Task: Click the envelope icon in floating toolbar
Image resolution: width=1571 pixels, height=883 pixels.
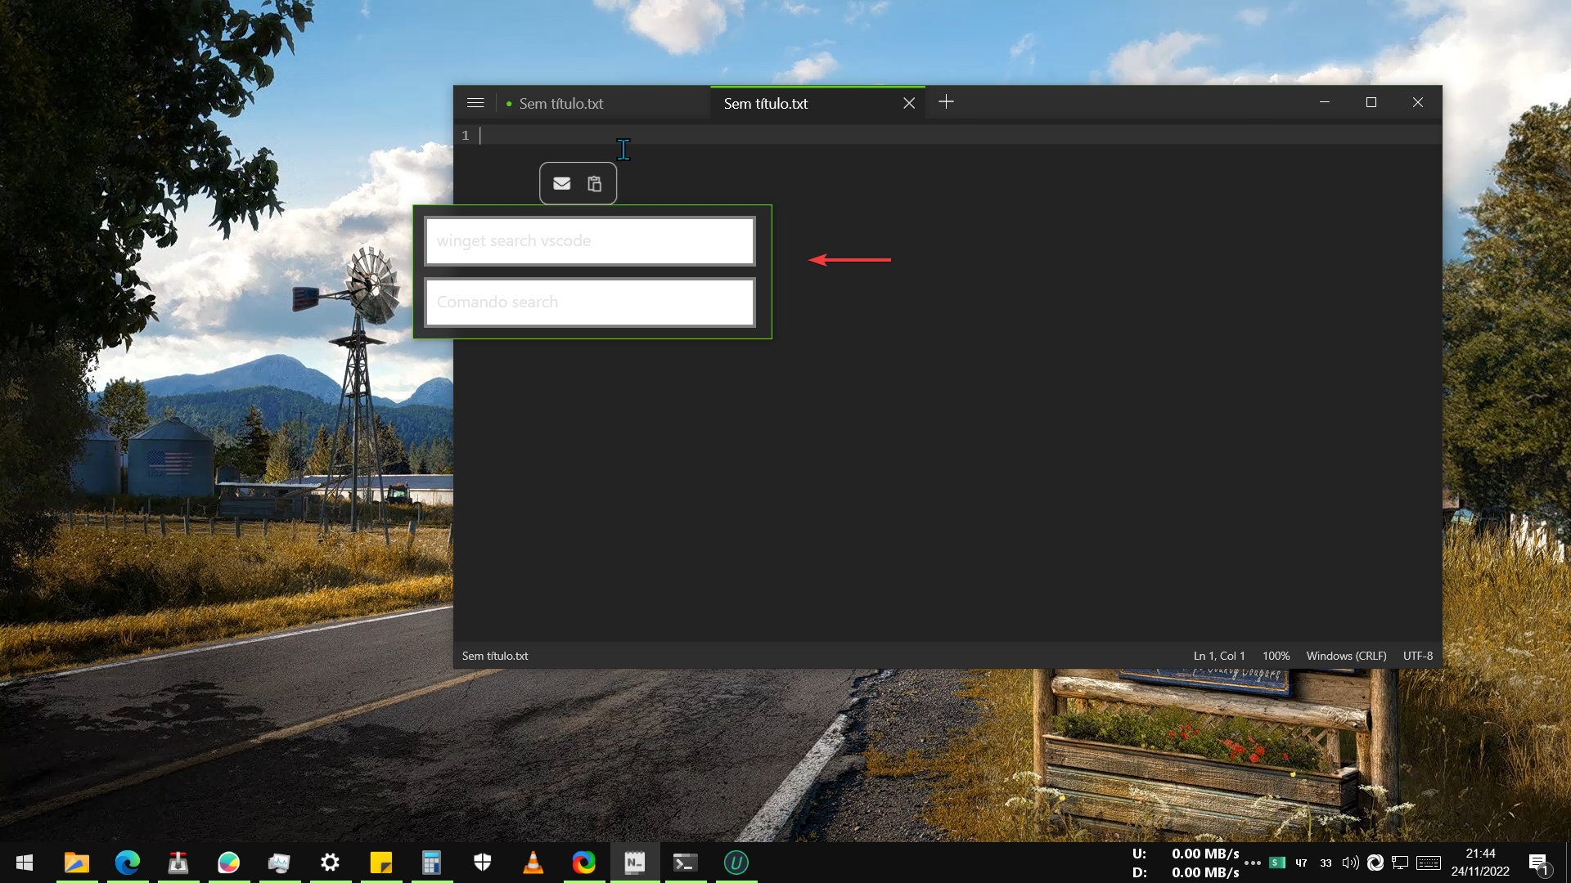Action: click(561, 183)
